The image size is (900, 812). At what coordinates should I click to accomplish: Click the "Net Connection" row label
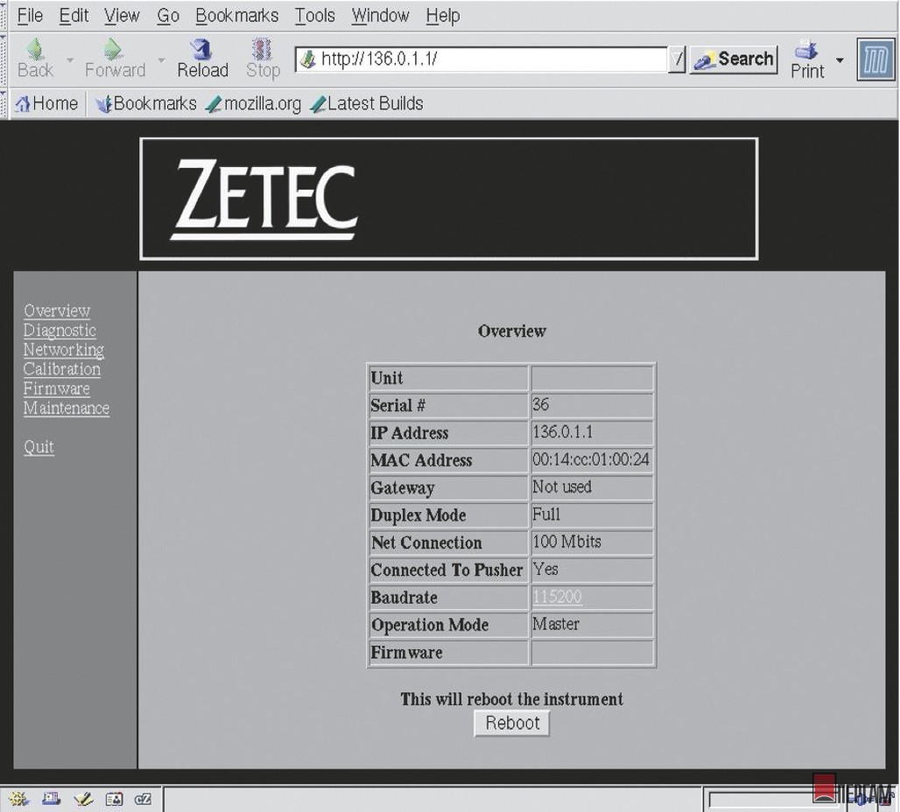pyautogui.click(x=426, y=542)
